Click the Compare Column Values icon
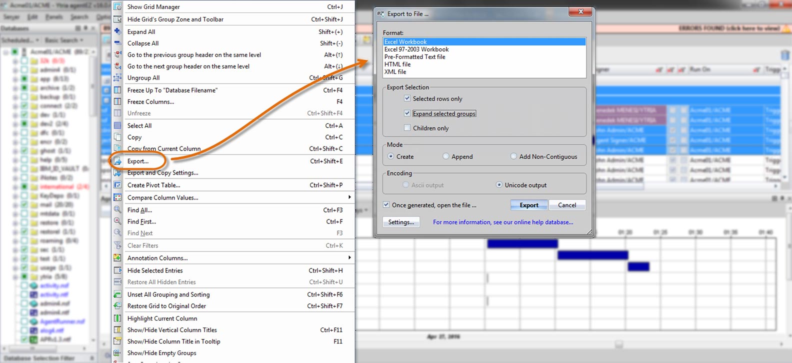The height and width of the screenshot is (363, 792). tap(117, 197)
